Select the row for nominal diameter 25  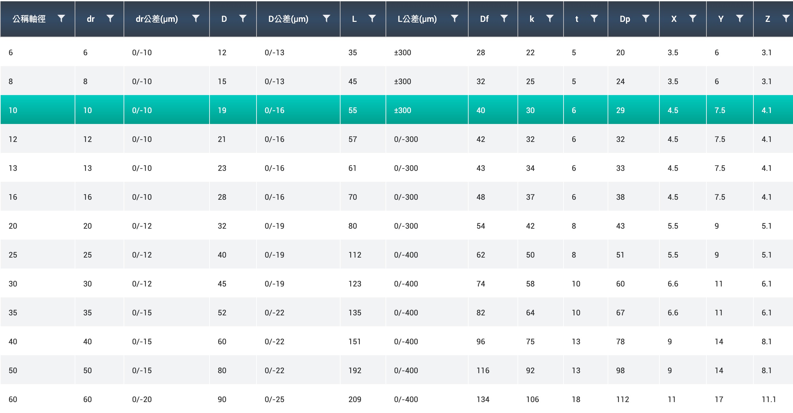[x=13, y=255]
